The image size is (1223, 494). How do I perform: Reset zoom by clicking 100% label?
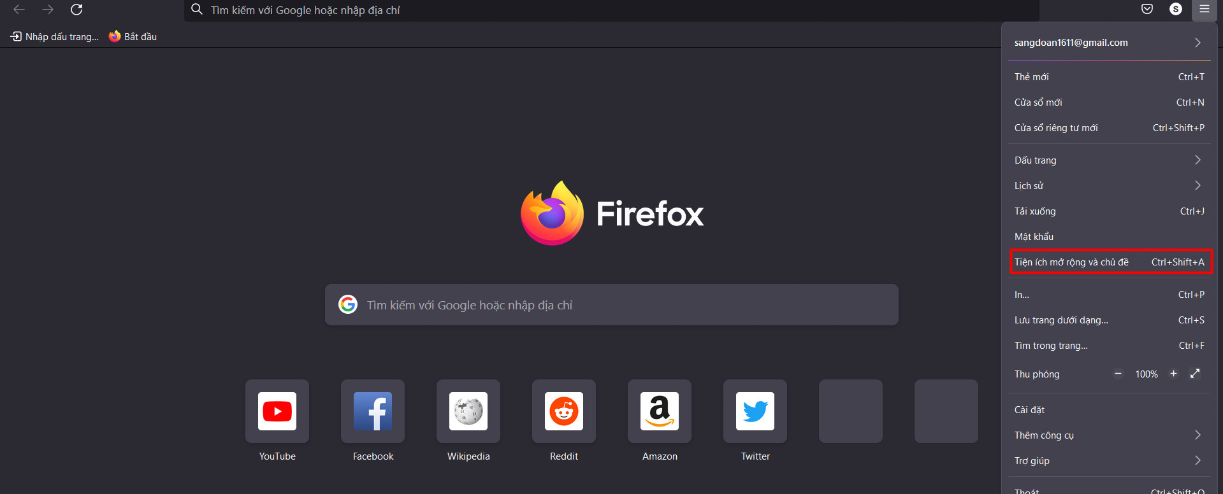[1146, 374]
